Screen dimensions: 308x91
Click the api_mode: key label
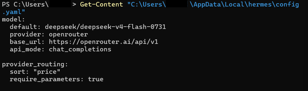[x=27, y=49]
